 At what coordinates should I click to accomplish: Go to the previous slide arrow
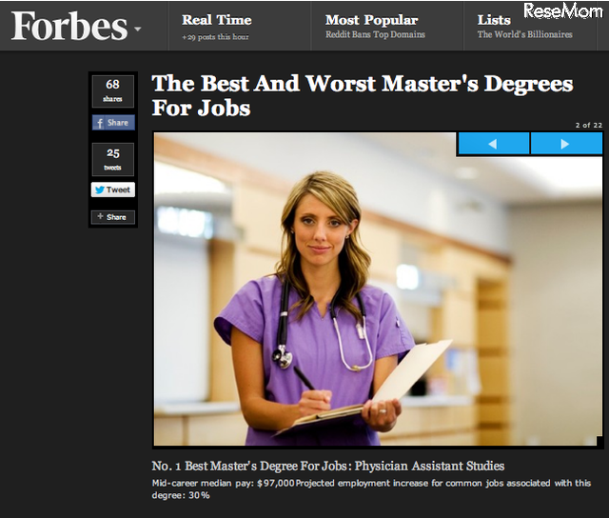tap(494, 144)
